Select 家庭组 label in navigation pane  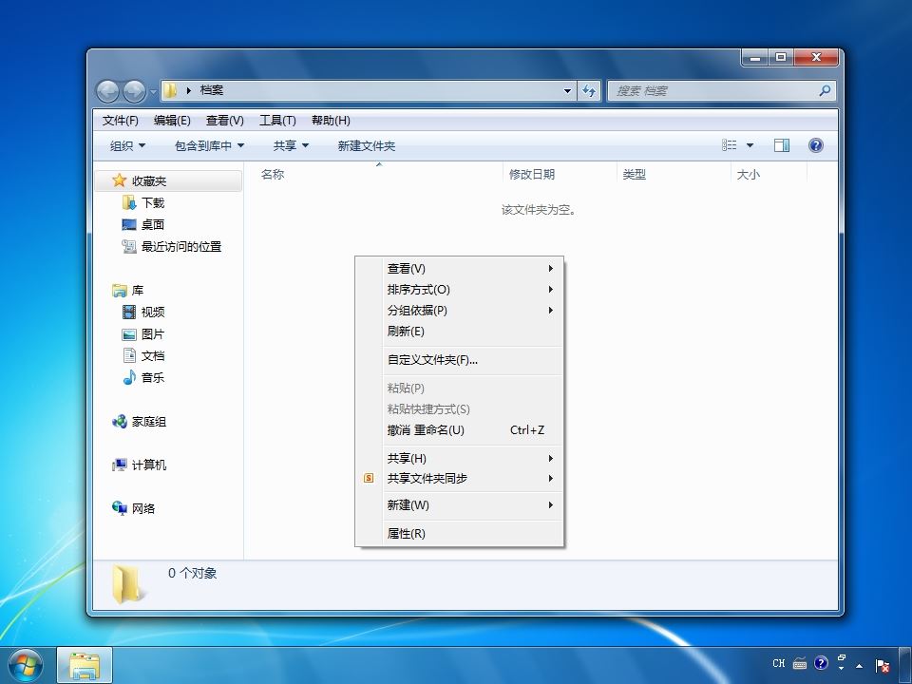coord(149,422)
